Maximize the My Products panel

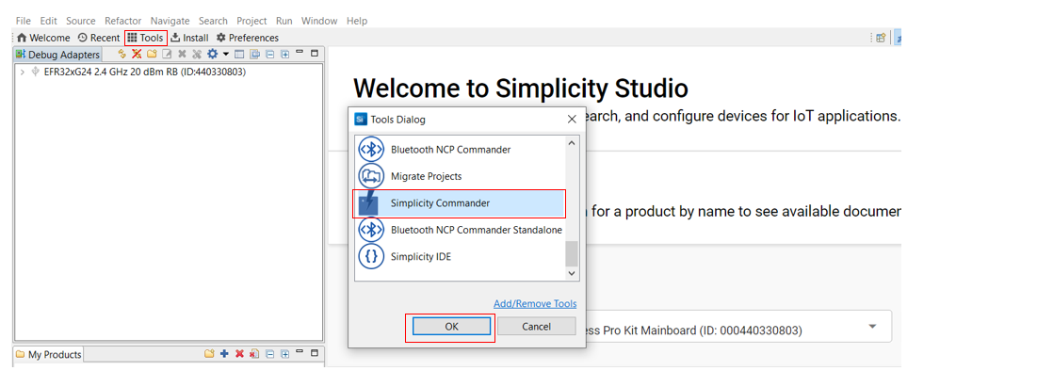click(x=315, y=353)
